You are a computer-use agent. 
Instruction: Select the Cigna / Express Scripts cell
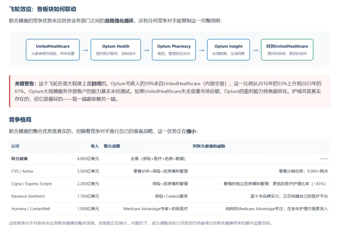(x=32, y=184)
